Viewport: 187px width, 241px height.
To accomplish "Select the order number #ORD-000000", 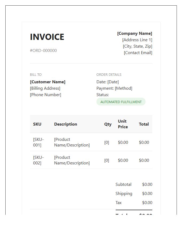I will pos(43,50).
